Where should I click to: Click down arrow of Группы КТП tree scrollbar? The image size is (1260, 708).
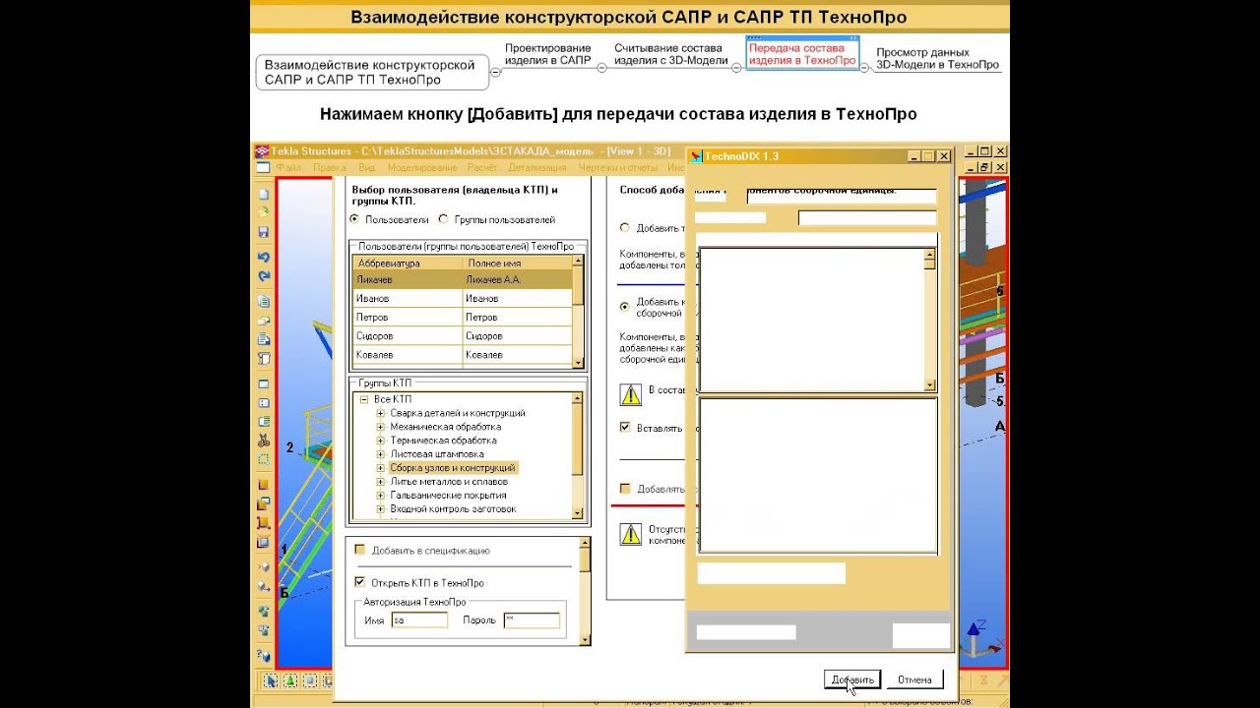click(x=578, y=512)
